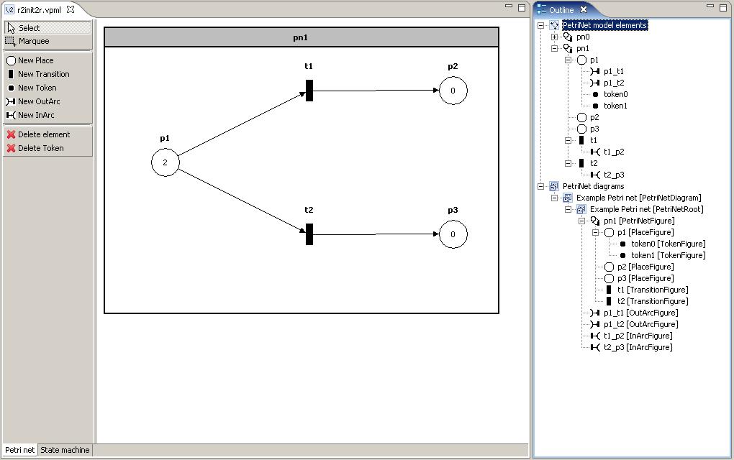Select t2_p3 in arc under t2
The width and height of the screenshot is (734, 460).
click(x=613, y=175)
